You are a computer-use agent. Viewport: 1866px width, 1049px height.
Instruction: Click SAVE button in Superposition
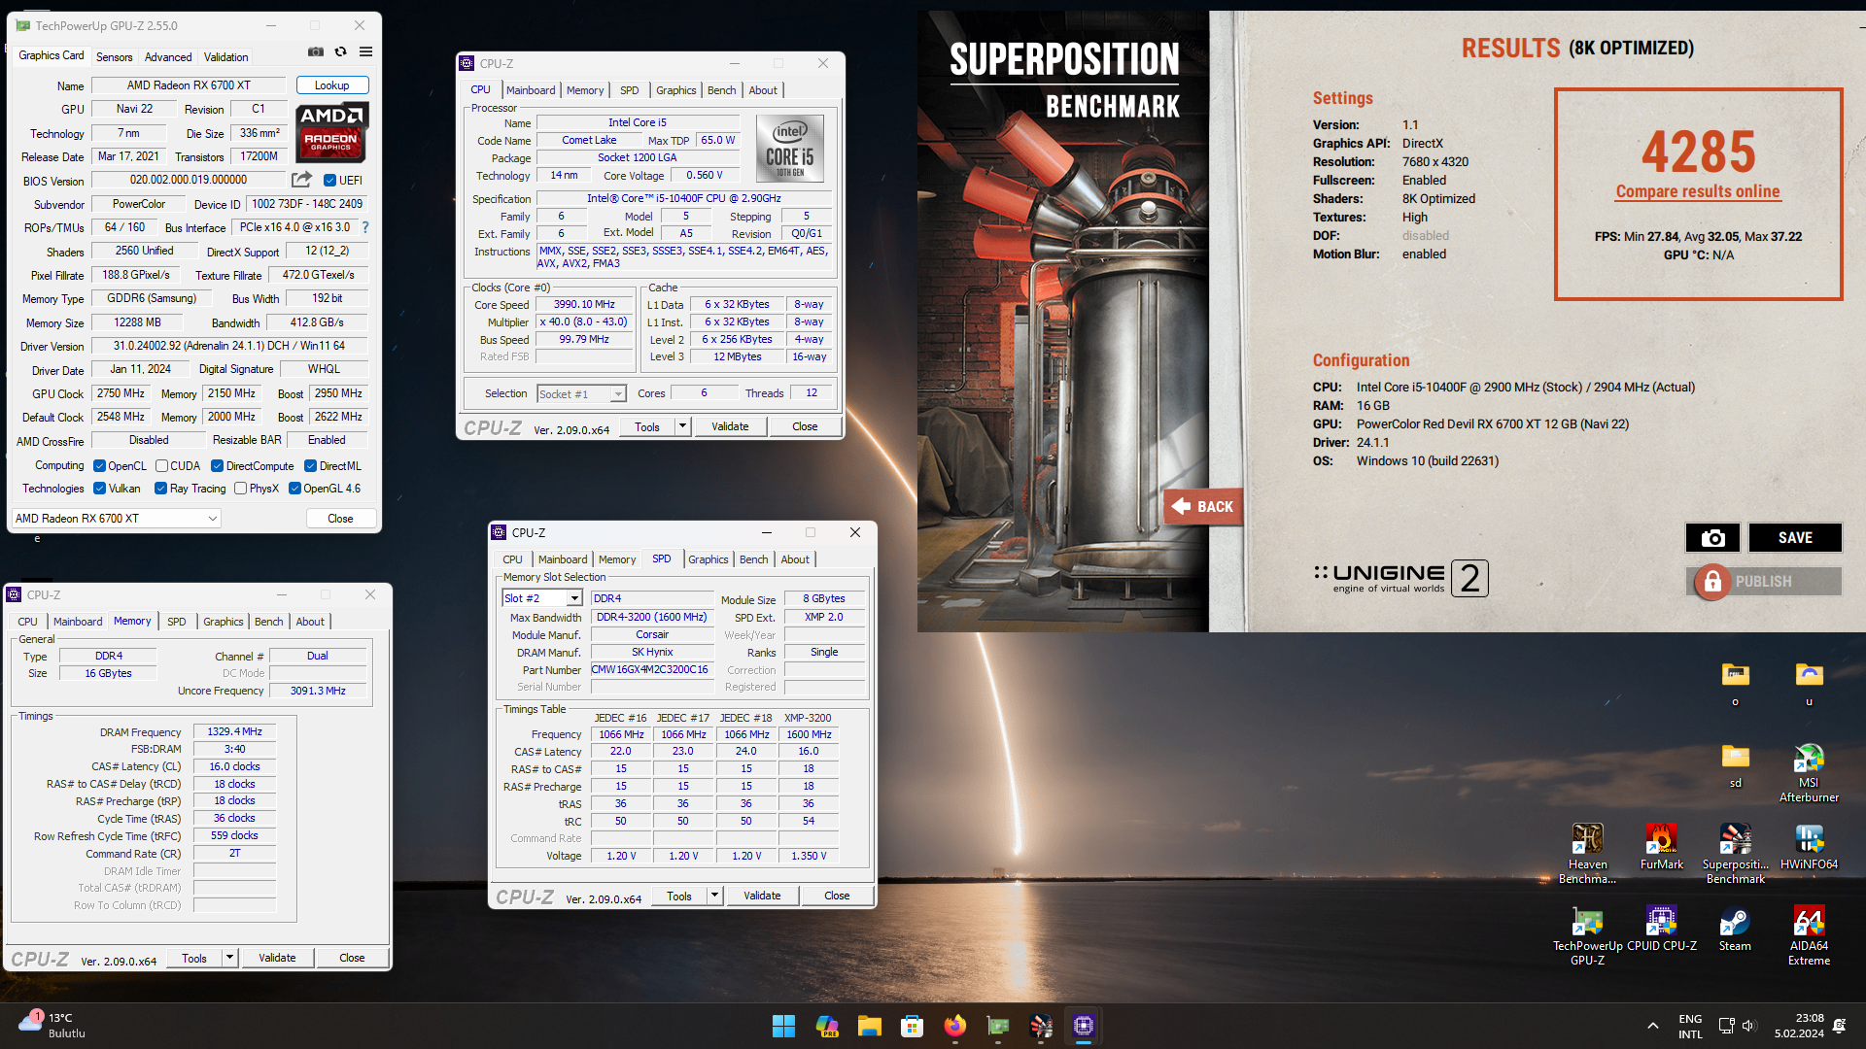1795,538
